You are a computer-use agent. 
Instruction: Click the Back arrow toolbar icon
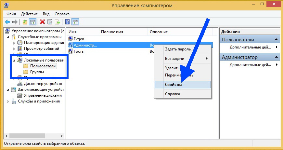[7, 22]
